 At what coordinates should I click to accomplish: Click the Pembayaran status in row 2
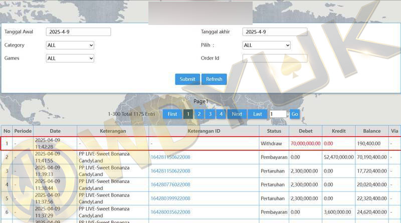(274, 157)
